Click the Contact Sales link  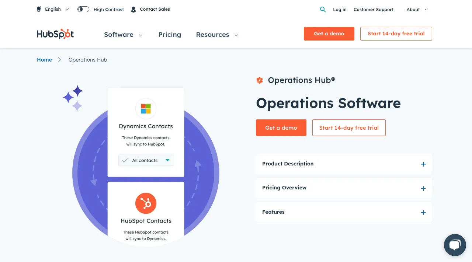[155, 9]
